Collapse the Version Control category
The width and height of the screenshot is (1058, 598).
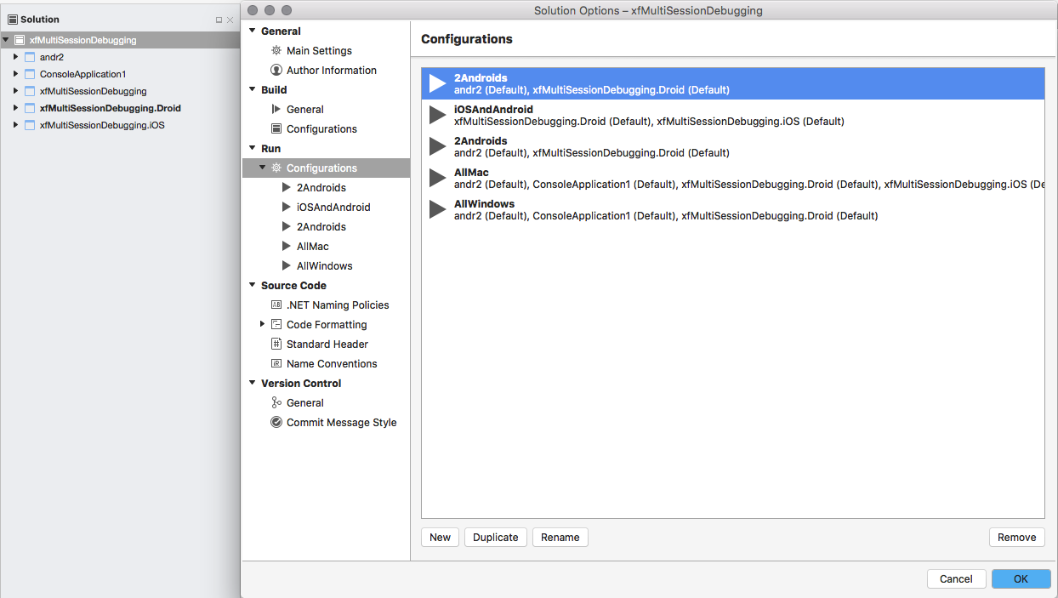pos(253,384)
